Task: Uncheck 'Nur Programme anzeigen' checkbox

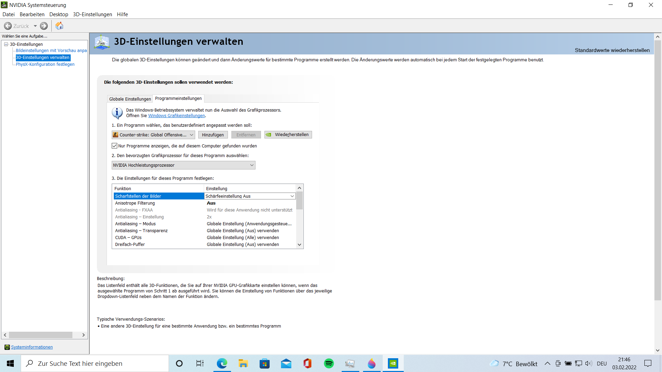Action: [x=114, y=146]
